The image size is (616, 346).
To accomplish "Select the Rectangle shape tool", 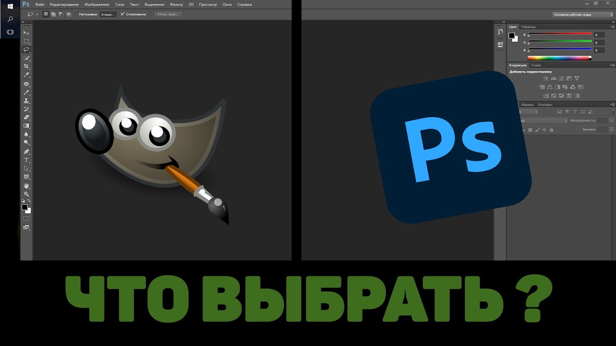I will (26, 177).
